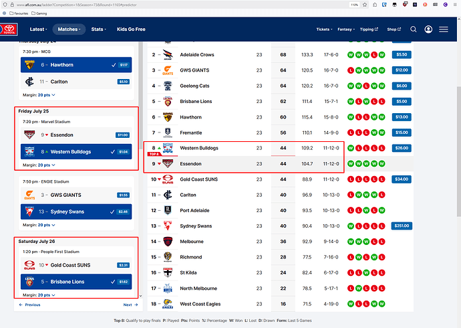Expand margin dropdown for SUNS v Lions
Viewport: 461px width, 328px height.
(47, 295)
